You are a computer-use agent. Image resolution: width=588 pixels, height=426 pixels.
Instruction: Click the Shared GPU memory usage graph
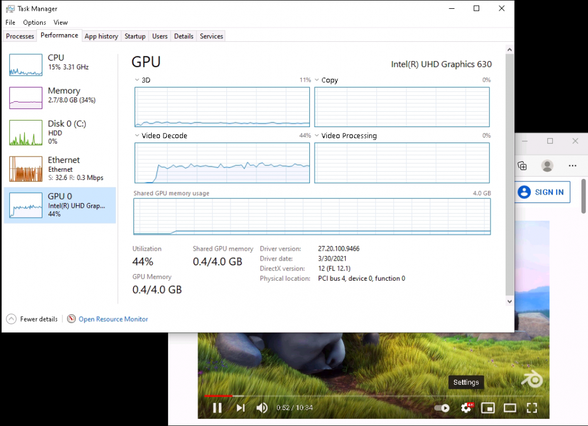(312, 217)
